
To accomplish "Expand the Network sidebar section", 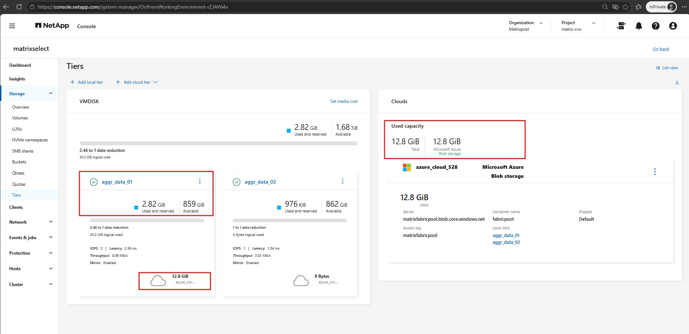I will [30, 222].
